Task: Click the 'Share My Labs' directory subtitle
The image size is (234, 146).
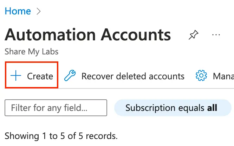Action: pyautogui.click(x=32, y=52)
